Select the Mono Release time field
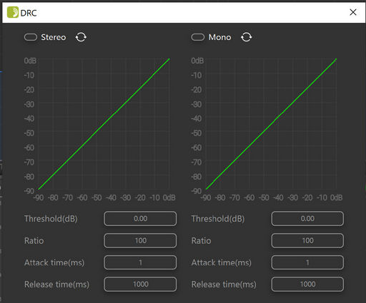Screen dimensions: 366x303 point(307,284)
